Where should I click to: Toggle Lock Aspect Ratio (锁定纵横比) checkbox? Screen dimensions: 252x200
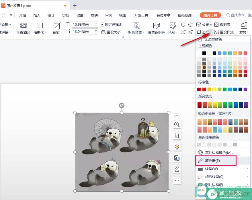tap(102, 25)
